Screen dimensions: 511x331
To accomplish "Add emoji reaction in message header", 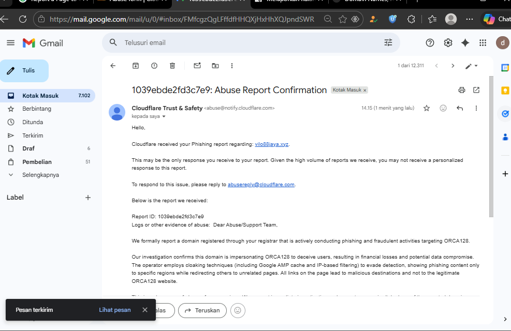I will (443, 108).
